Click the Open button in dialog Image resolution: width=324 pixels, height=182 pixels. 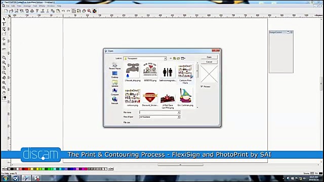coord(209,57)
